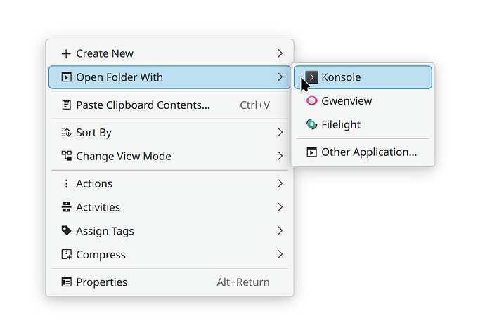The width and height of the screenshot is (485, 323).
Task: Click the pink Gwenview icon
Action: (311, 101)
